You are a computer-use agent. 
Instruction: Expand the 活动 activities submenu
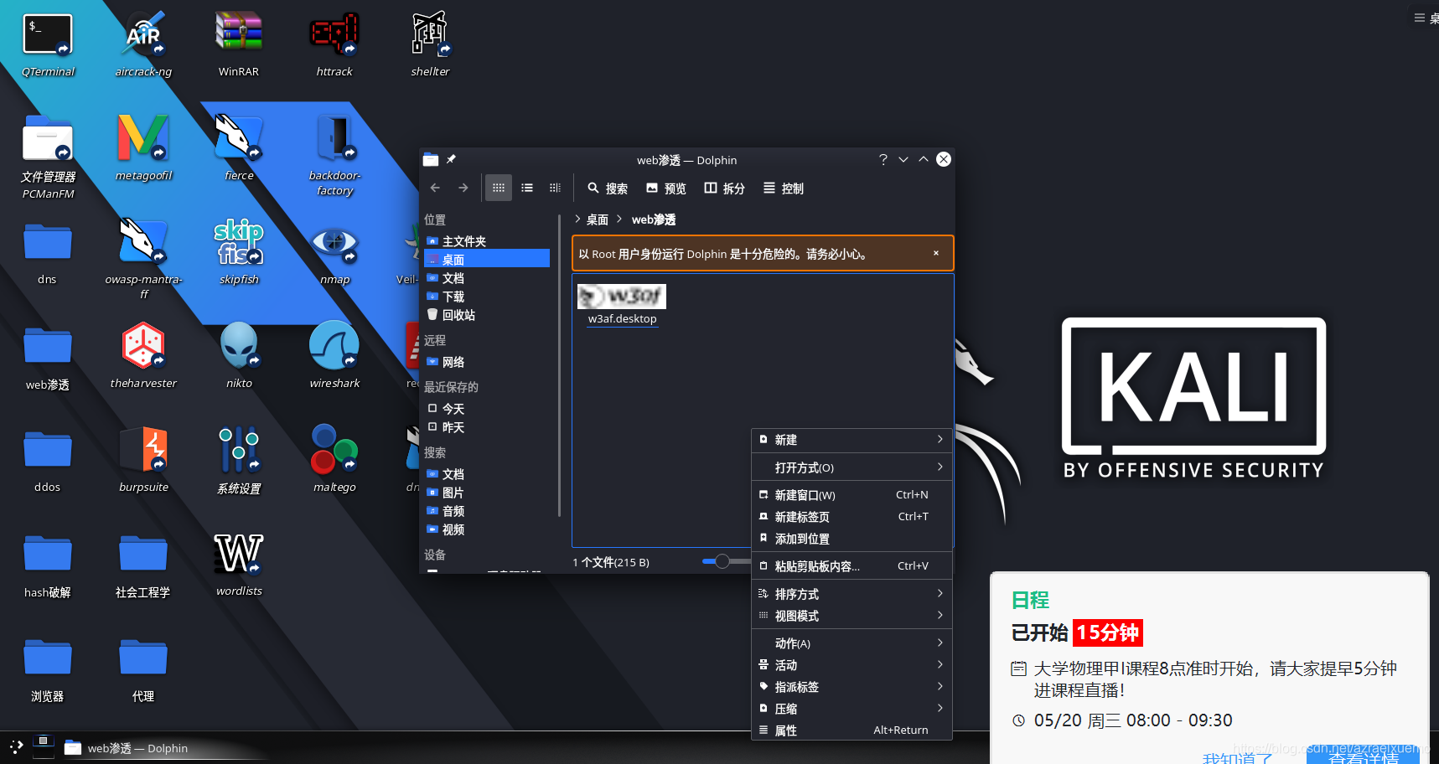pos(851,665)
